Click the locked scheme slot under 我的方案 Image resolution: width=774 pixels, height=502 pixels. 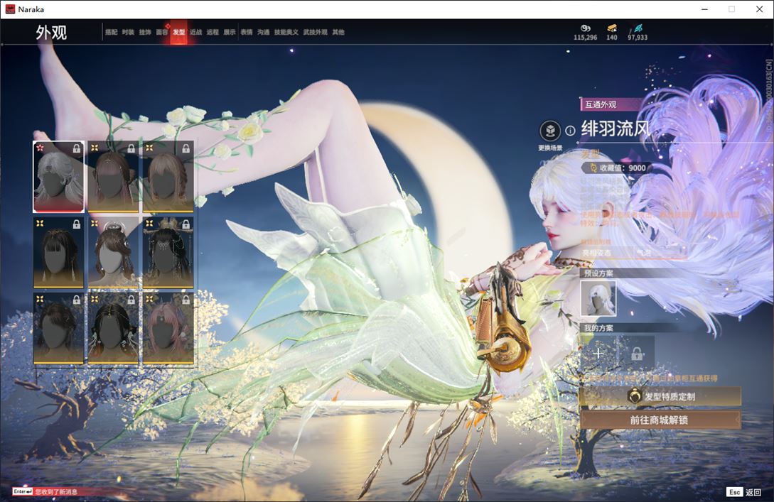click(637, 353)
